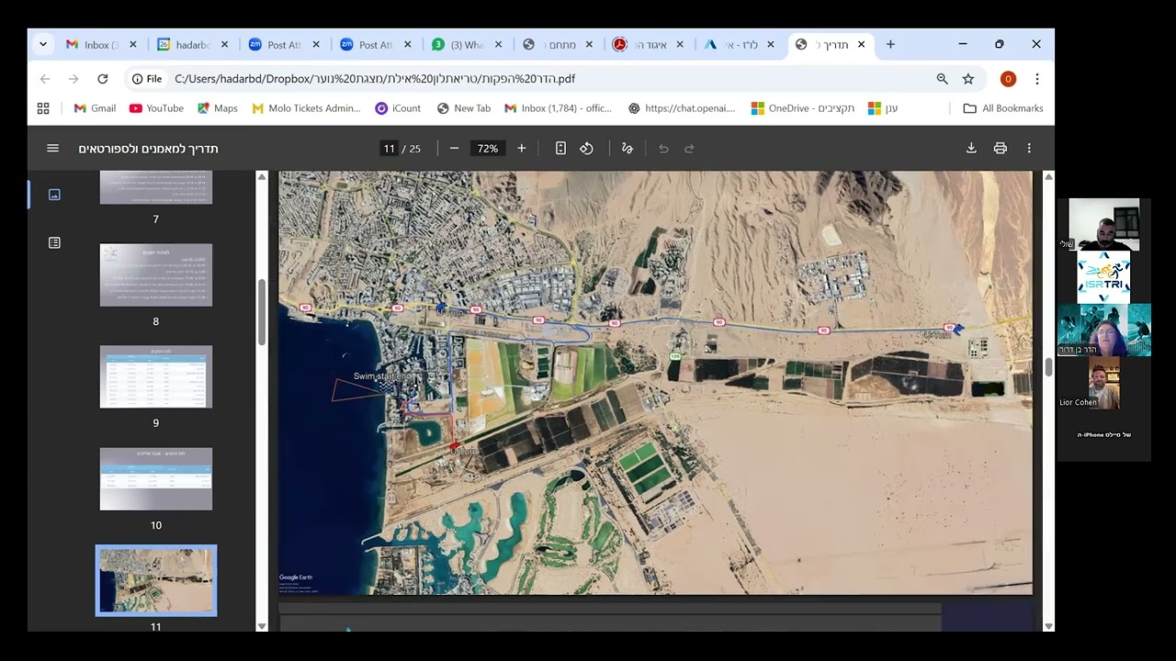
Task: Reload the current page
Action: (x=103, y=79)
